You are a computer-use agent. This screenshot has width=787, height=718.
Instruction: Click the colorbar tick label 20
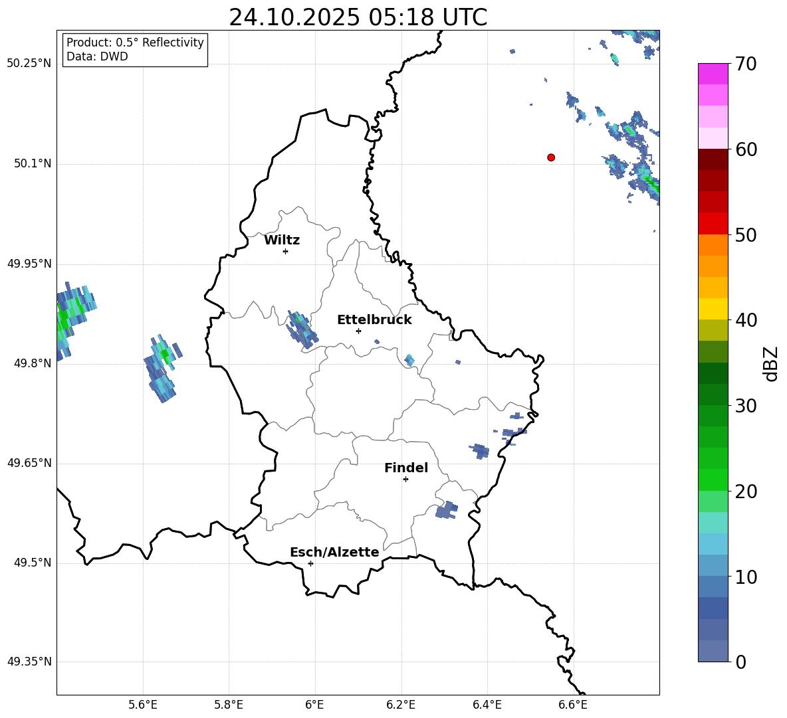(x=746, y=492)
